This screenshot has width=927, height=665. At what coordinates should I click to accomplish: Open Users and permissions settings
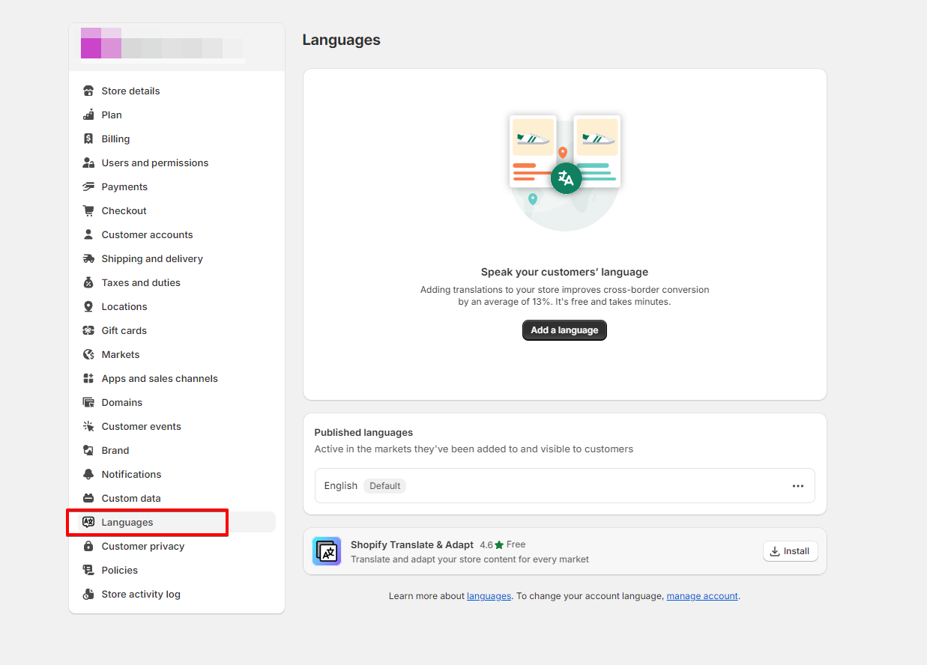pyautogui.click(x=154, y=163)
